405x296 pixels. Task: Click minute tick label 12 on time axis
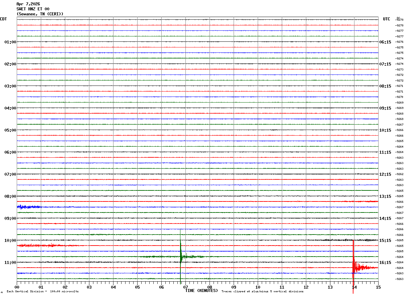tap(306, 287)
